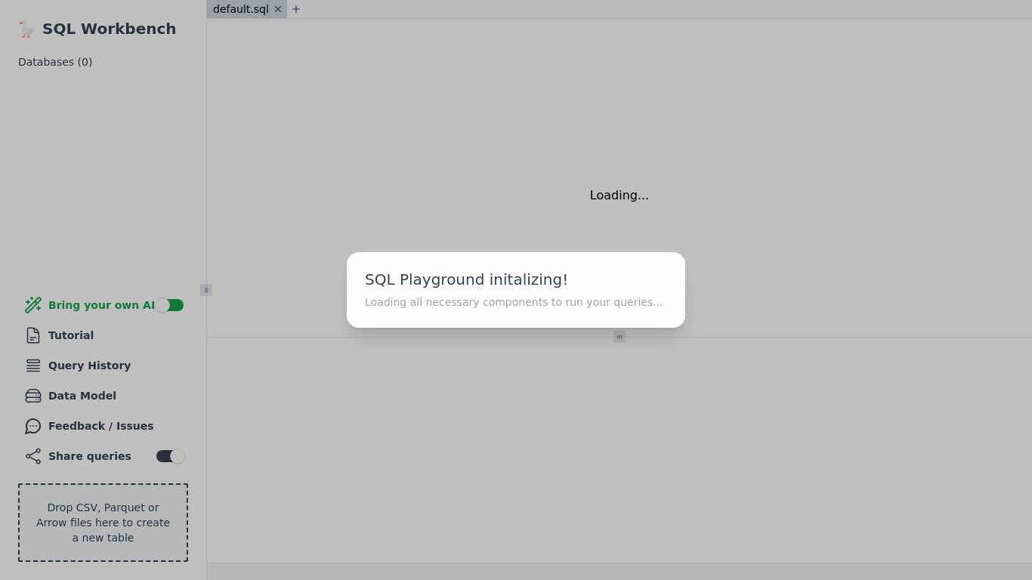
Task: Click the file drop zone for CSV, Parquet, Arrow
Action: click(x=103, y=523)
